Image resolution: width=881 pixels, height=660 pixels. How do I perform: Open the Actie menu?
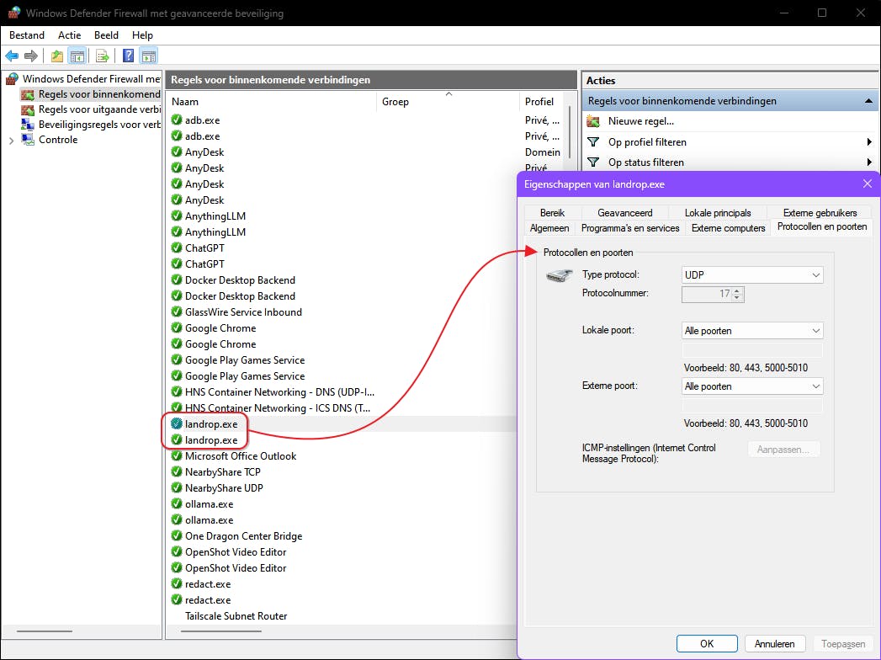click(x=69, y=35)
